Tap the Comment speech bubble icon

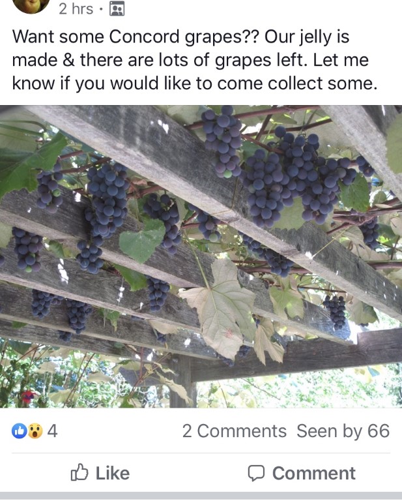click(257, 472)
